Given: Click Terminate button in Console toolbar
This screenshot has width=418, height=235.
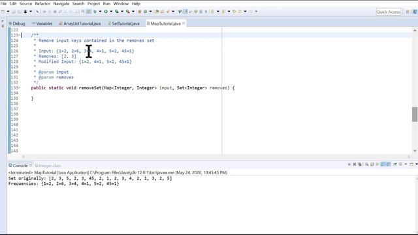Looking at the screenshot, I should 349,164.
